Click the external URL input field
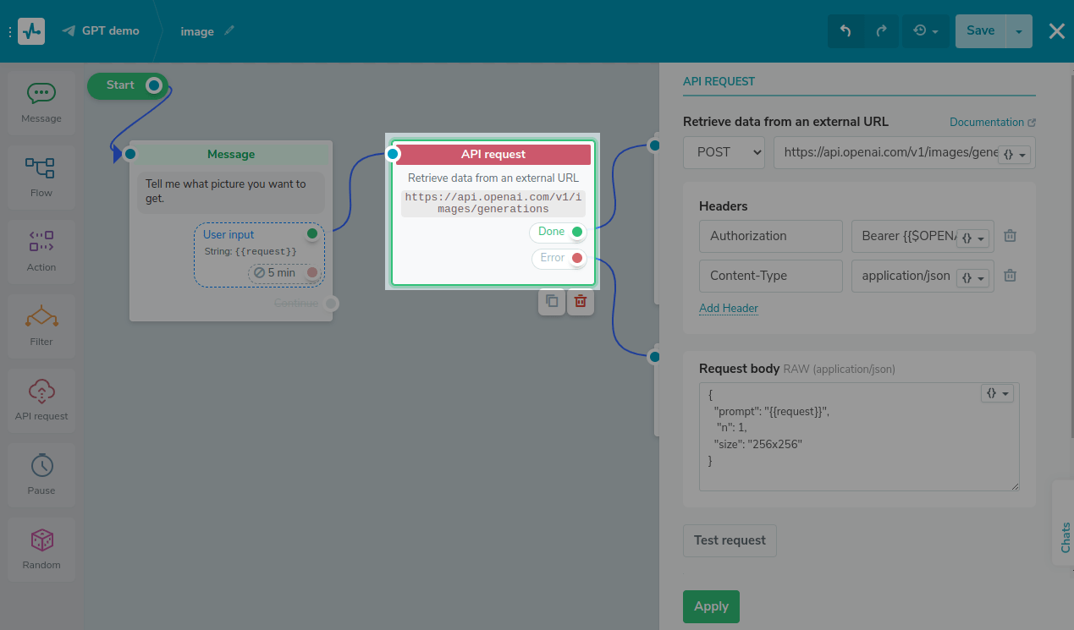 pos(889,152)
